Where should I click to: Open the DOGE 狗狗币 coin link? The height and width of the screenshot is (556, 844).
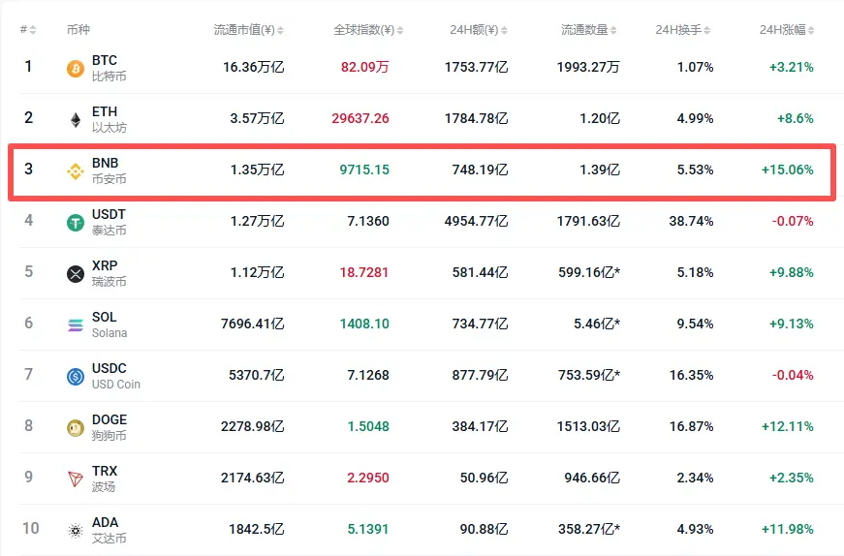pyautogui.click(x=109, y=427)
